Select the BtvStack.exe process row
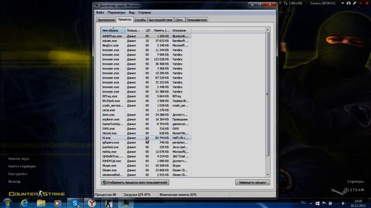Viewport: 371px width, 208px height. pyautogui.click(x=146, y=101)
